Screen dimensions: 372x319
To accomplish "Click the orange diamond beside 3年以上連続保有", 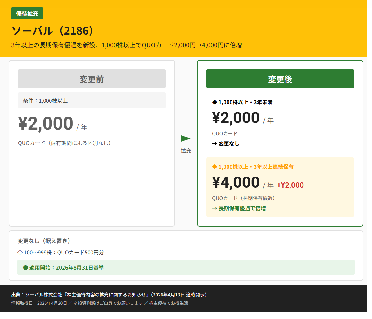I will [215, 167].
